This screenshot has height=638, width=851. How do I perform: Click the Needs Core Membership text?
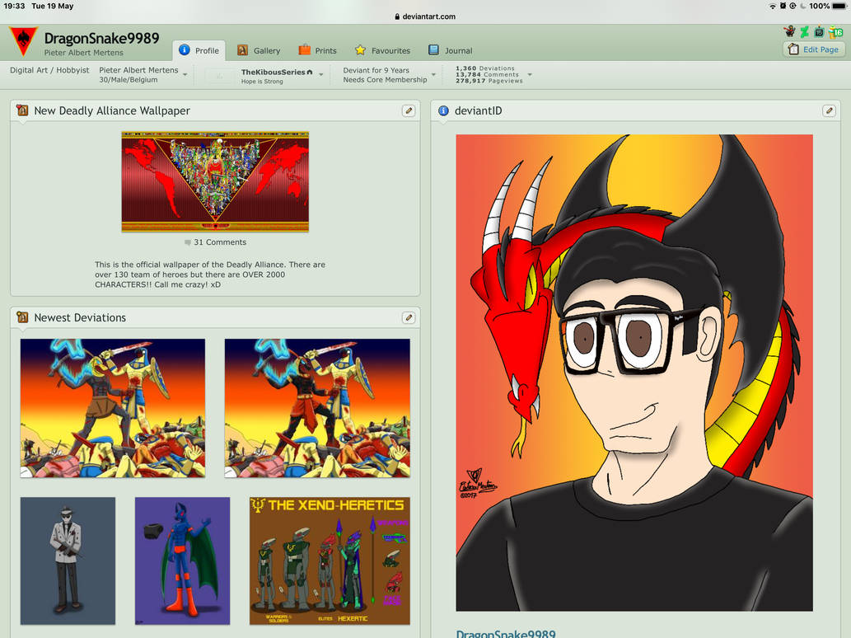click(385, 80)
